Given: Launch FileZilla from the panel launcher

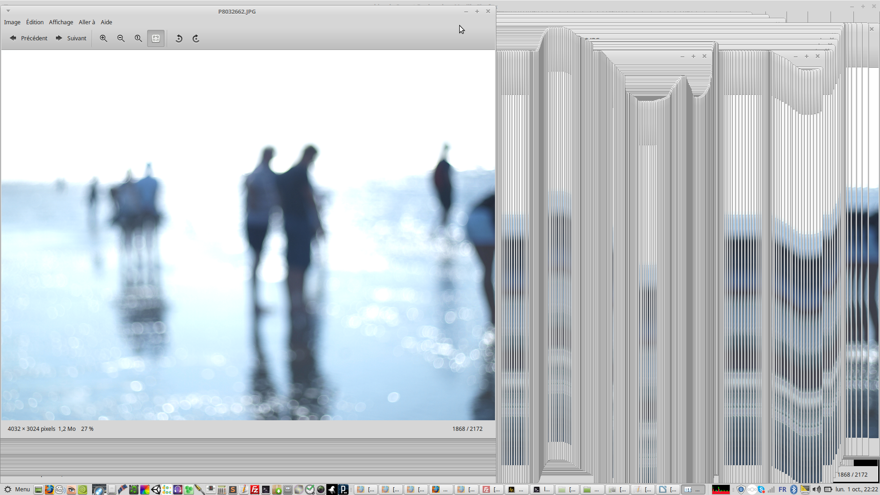Looking at the screenshot, I should (255, 489).
